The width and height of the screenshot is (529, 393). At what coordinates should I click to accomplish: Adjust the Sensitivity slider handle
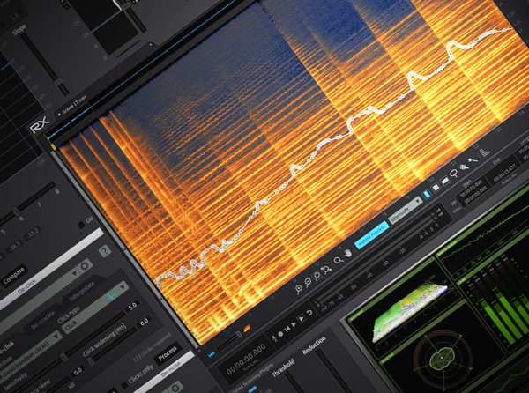(63, 357)
